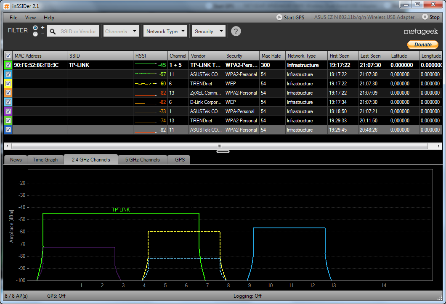Click the splitter grip handle between panels
The width and height of the screenshot is (446, 304).
(223, 151)
